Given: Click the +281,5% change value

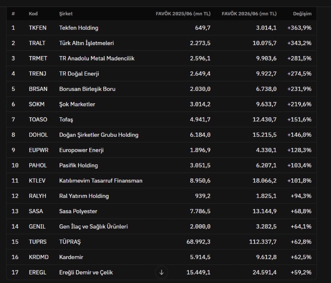Looking at the screenshot, I should pos(299,58).
